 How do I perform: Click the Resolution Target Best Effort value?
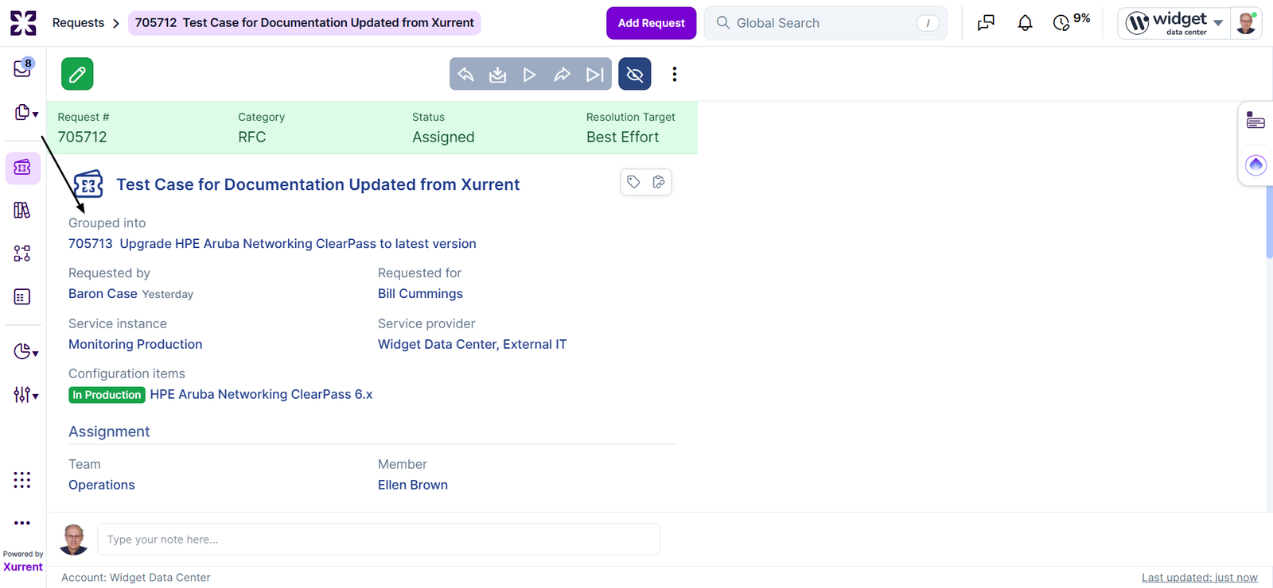(622, 137)
